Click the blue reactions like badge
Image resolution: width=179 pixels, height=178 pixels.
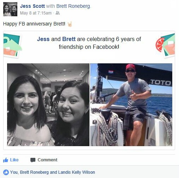[x=6, y=172]
